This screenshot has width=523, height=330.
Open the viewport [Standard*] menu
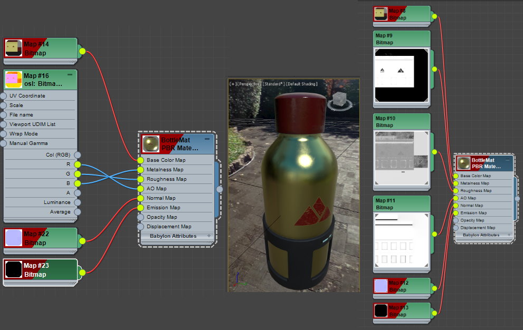[274, 84]
